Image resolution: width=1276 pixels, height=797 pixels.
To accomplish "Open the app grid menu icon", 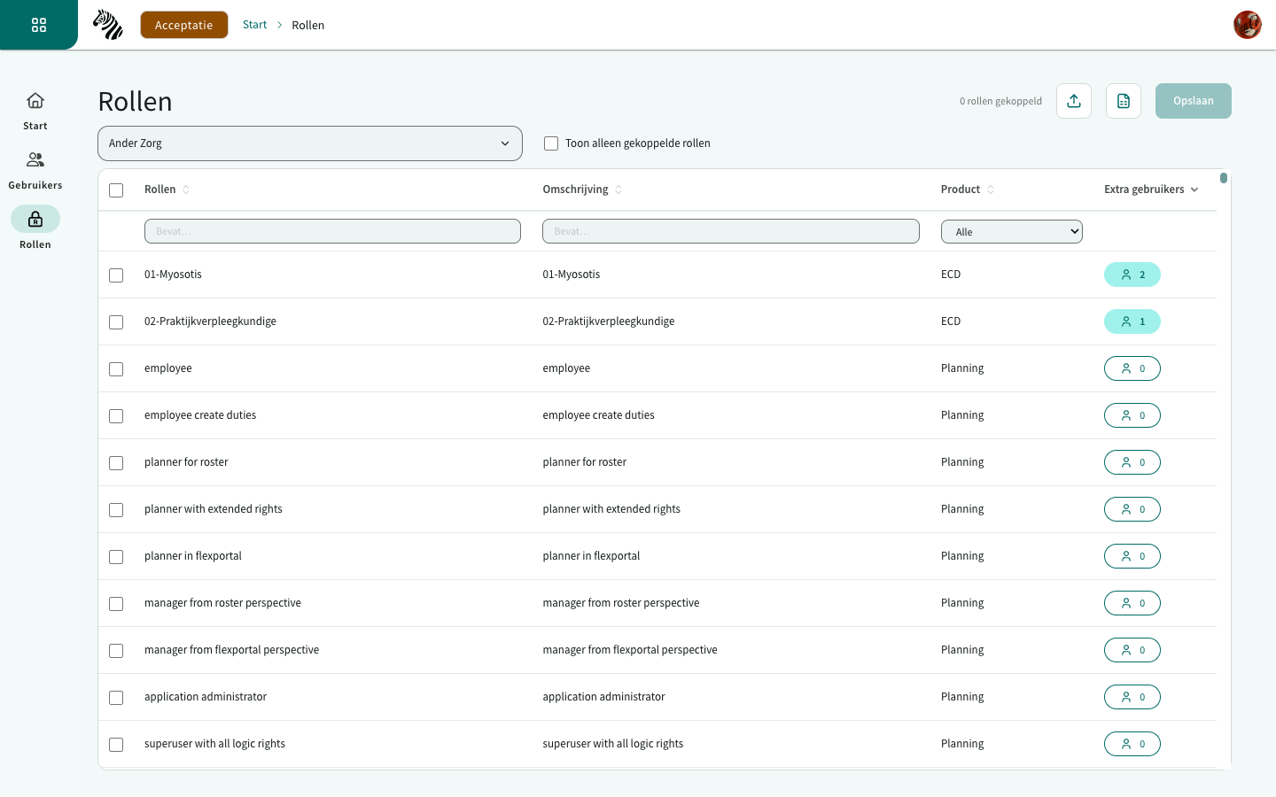I will pos(39,25).
